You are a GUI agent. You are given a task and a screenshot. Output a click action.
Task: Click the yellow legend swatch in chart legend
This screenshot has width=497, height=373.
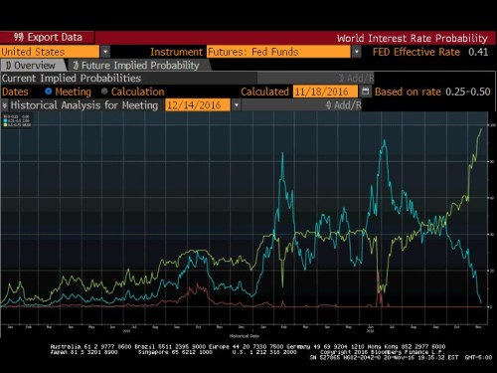5,124
